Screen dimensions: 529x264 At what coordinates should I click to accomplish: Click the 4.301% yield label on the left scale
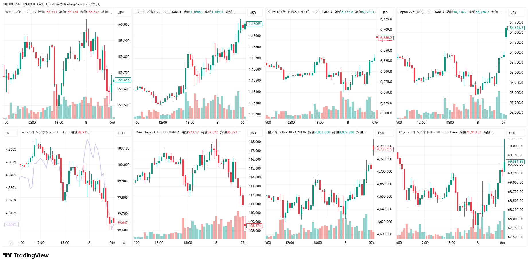pyautogui.click(x=11, y=225)
